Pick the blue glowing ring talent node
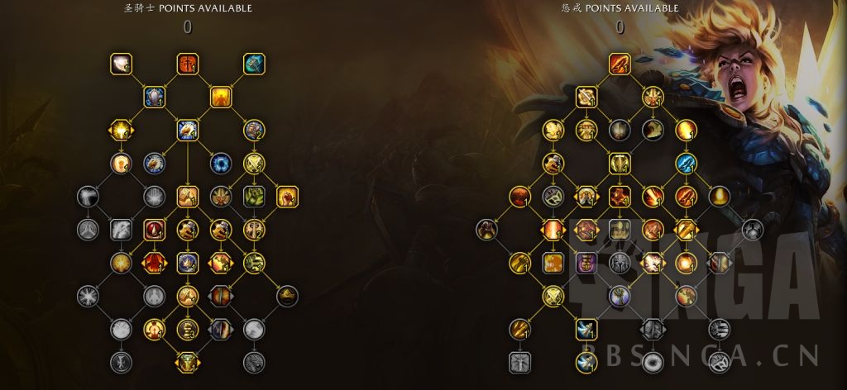847x390 pixels. (220, 164)
